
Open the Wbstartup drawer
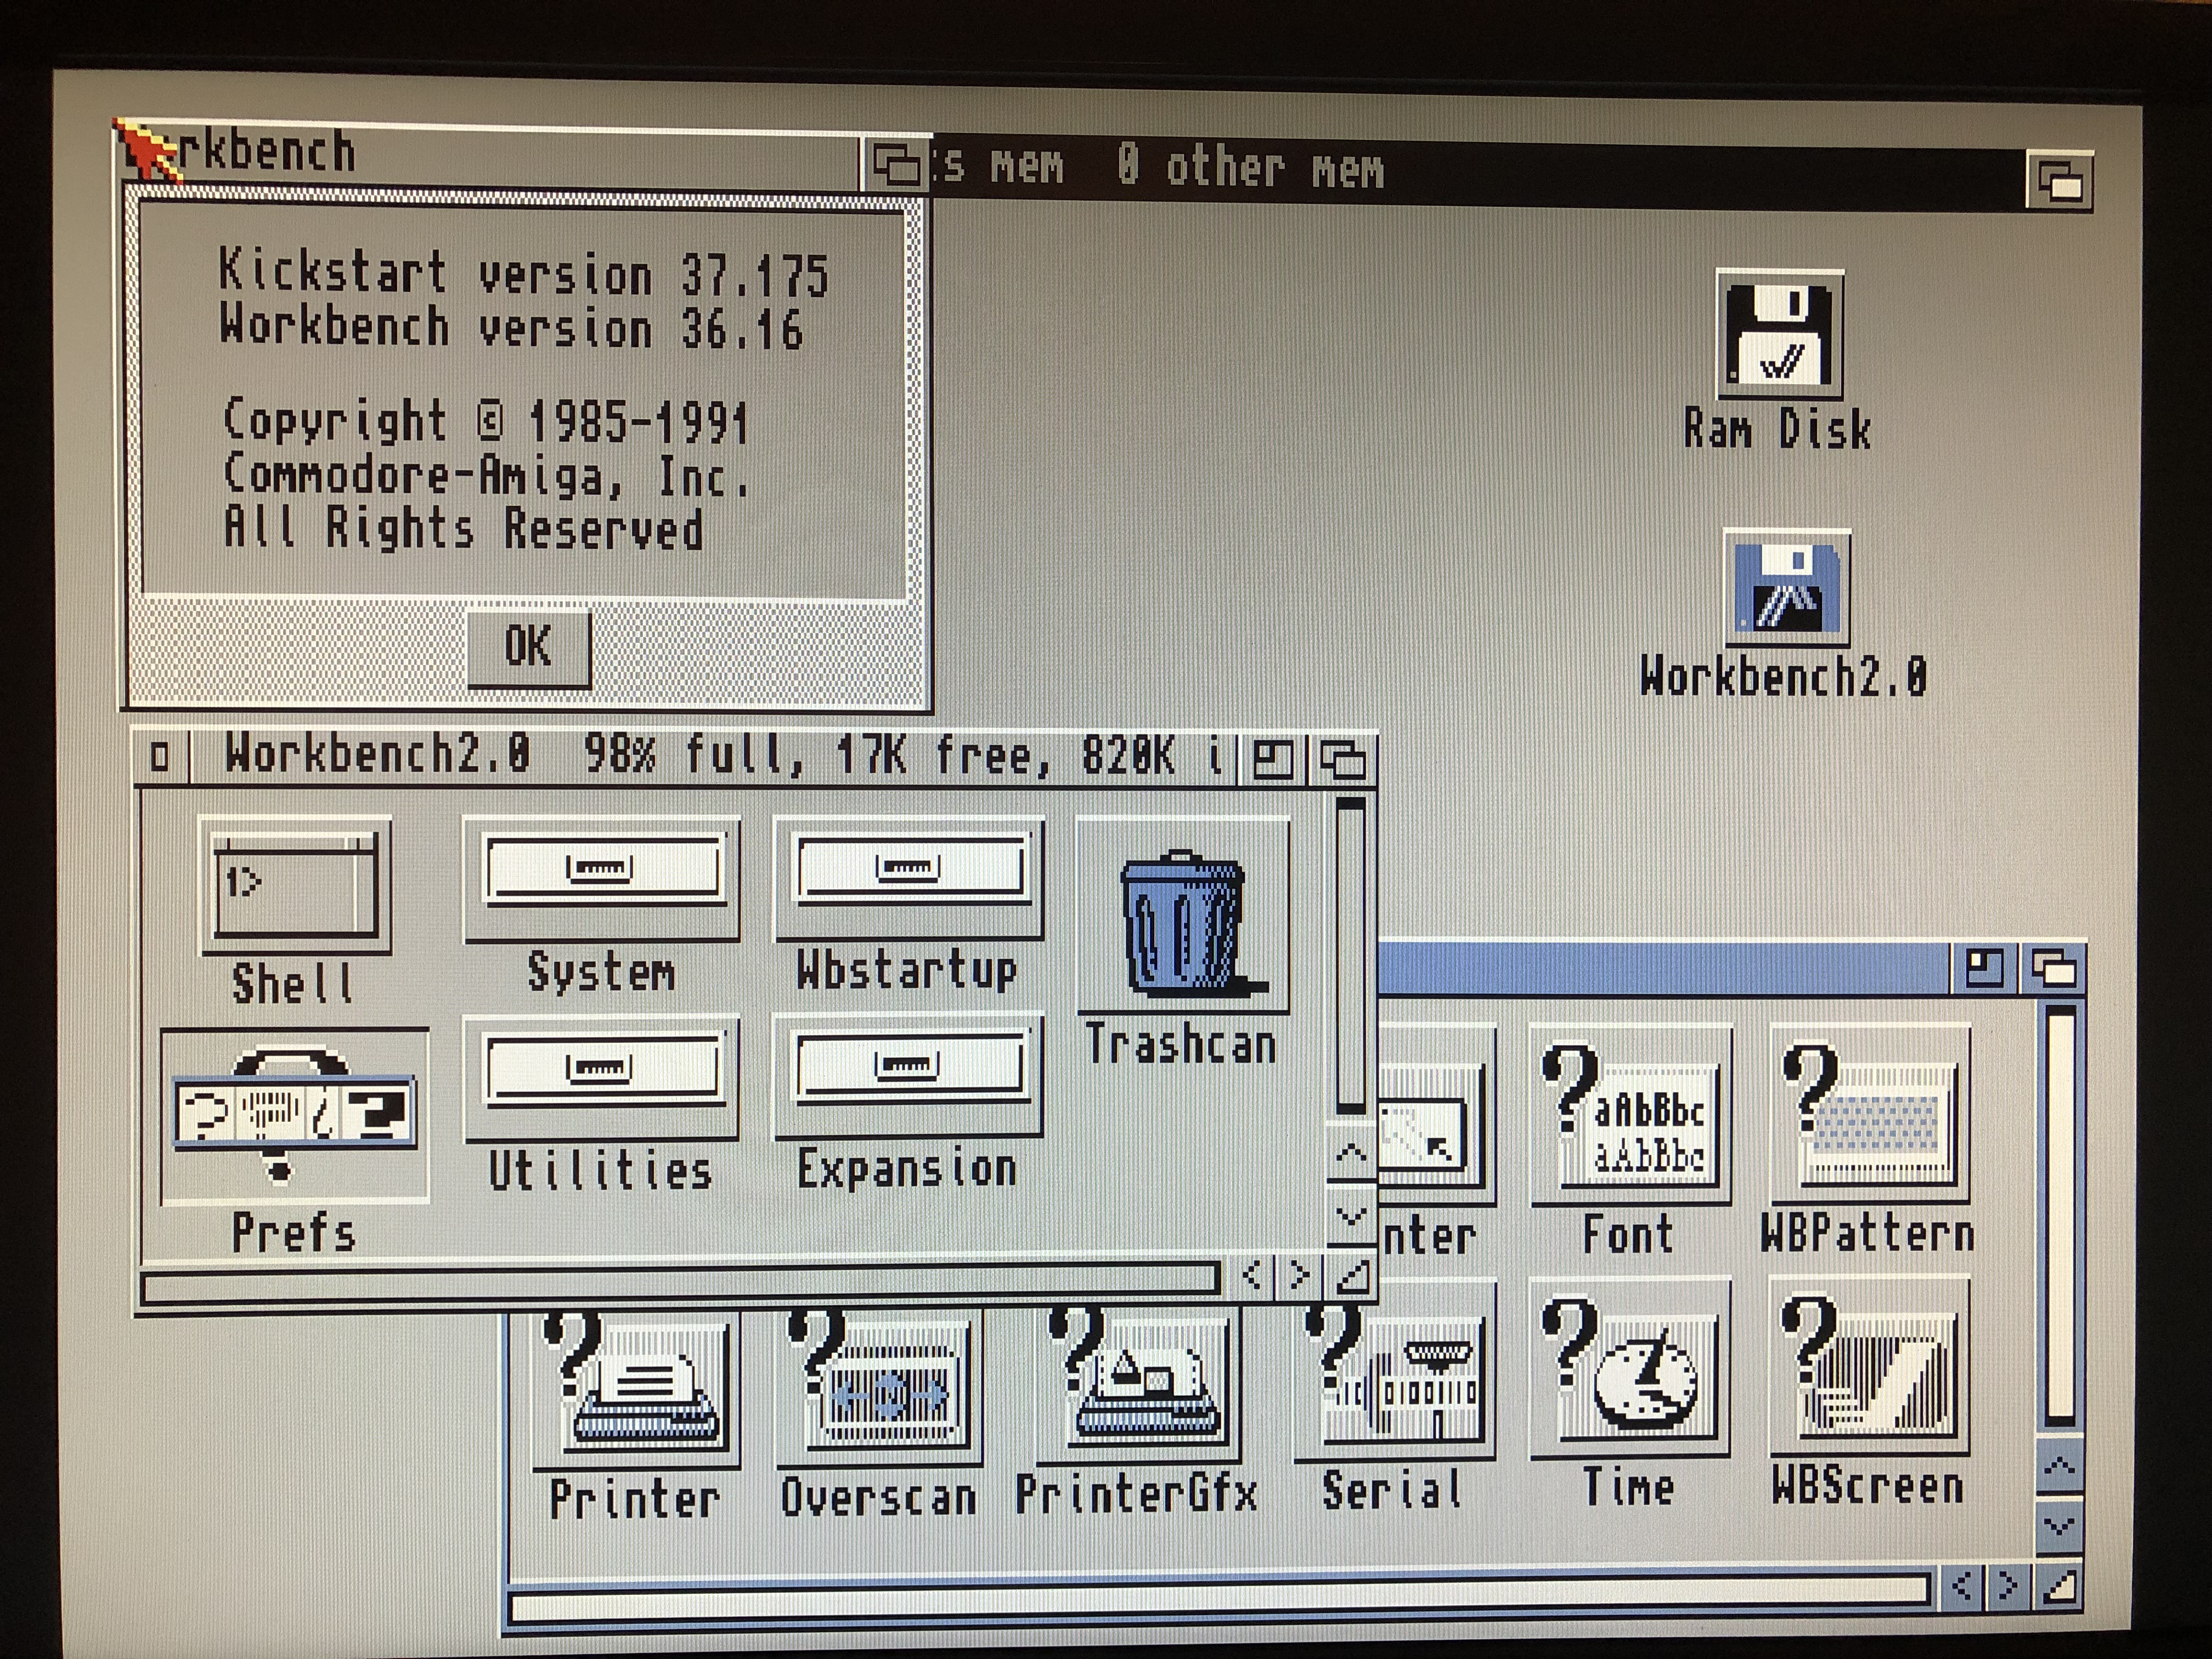point(909,878)
